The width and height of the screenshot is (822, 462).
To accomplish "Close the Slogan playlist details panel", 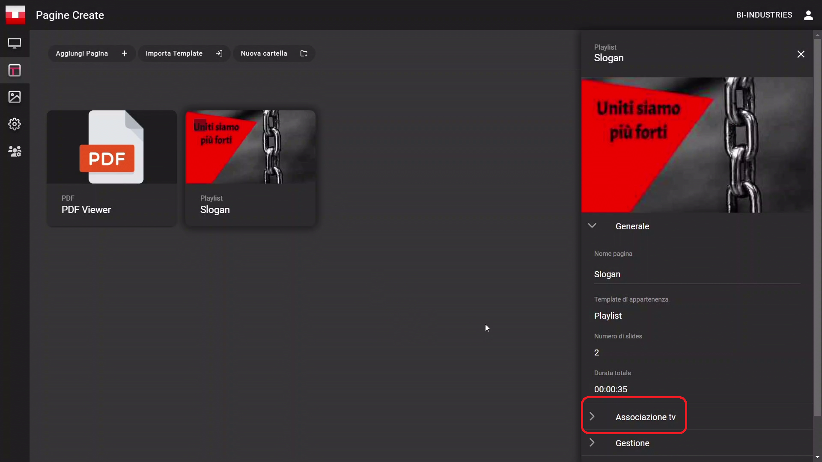I will (x=801, y=54).
